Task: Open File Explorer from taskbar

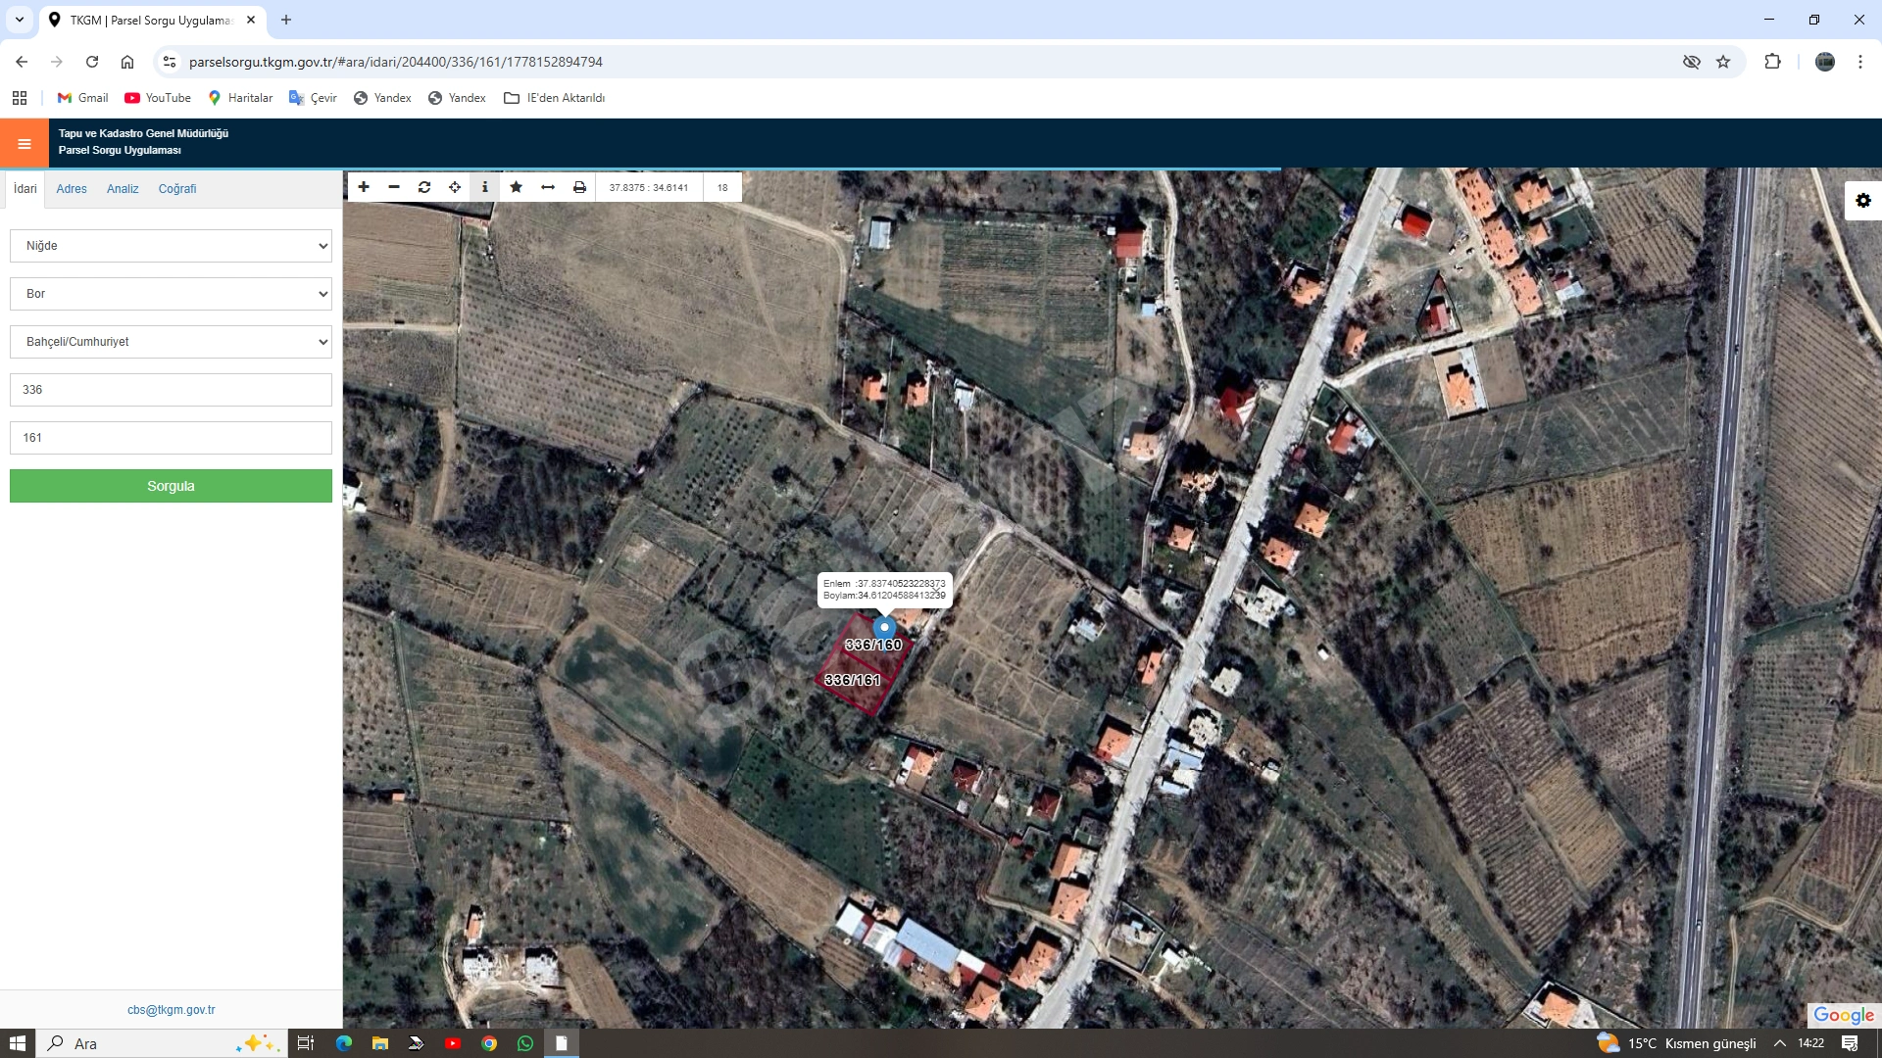Action: 380,1043
